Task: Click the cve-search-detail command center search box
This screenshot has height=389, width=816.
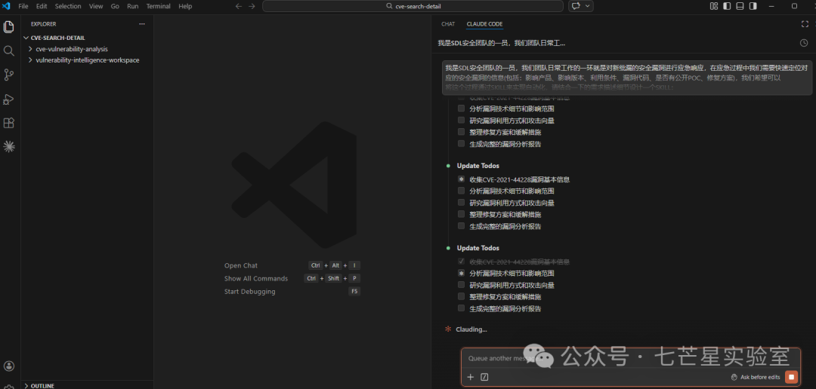Action: tap(413, 6)
